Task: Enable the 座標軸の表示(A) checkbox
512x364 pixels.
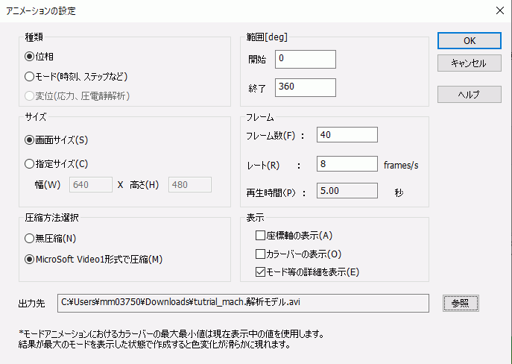Action: tap(261, 235)
